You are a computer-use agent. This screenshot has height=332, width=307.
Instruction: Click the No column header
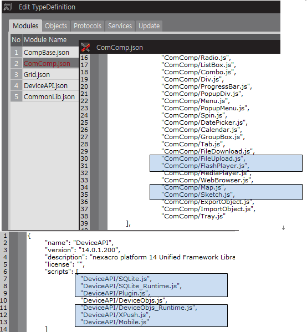[16, 40]
